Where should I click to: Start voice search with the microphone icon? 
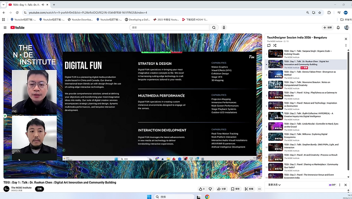click(x=223, y=28)
